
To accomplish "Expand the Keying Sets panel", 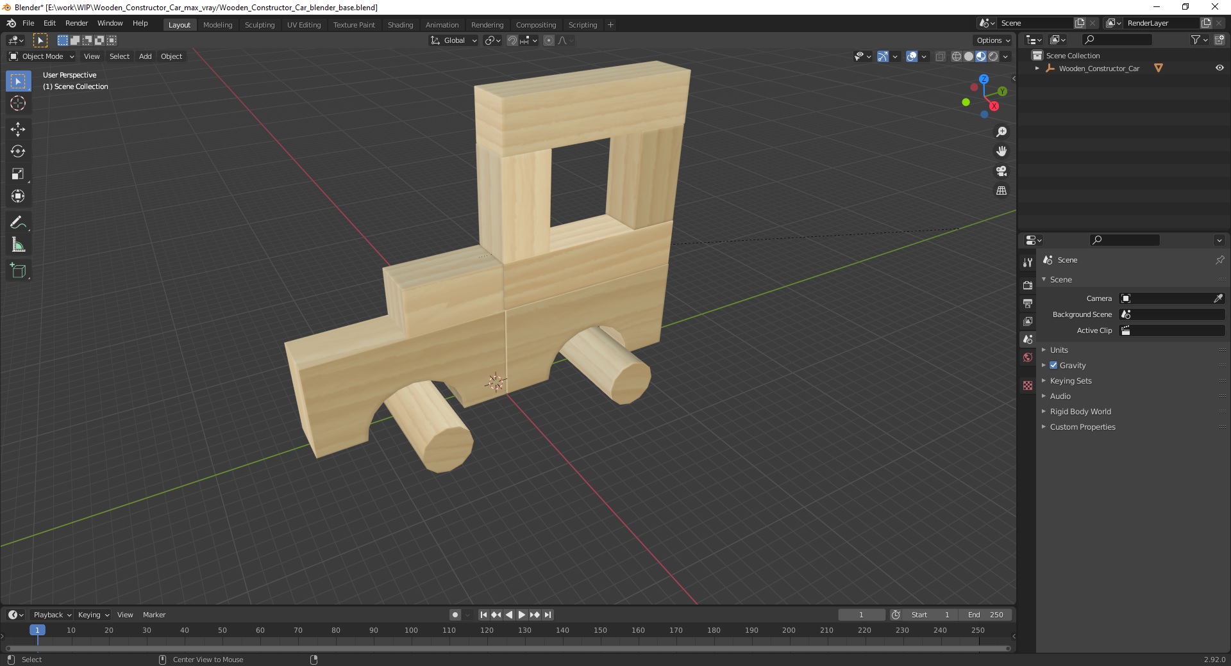I will click(1070, 380).
